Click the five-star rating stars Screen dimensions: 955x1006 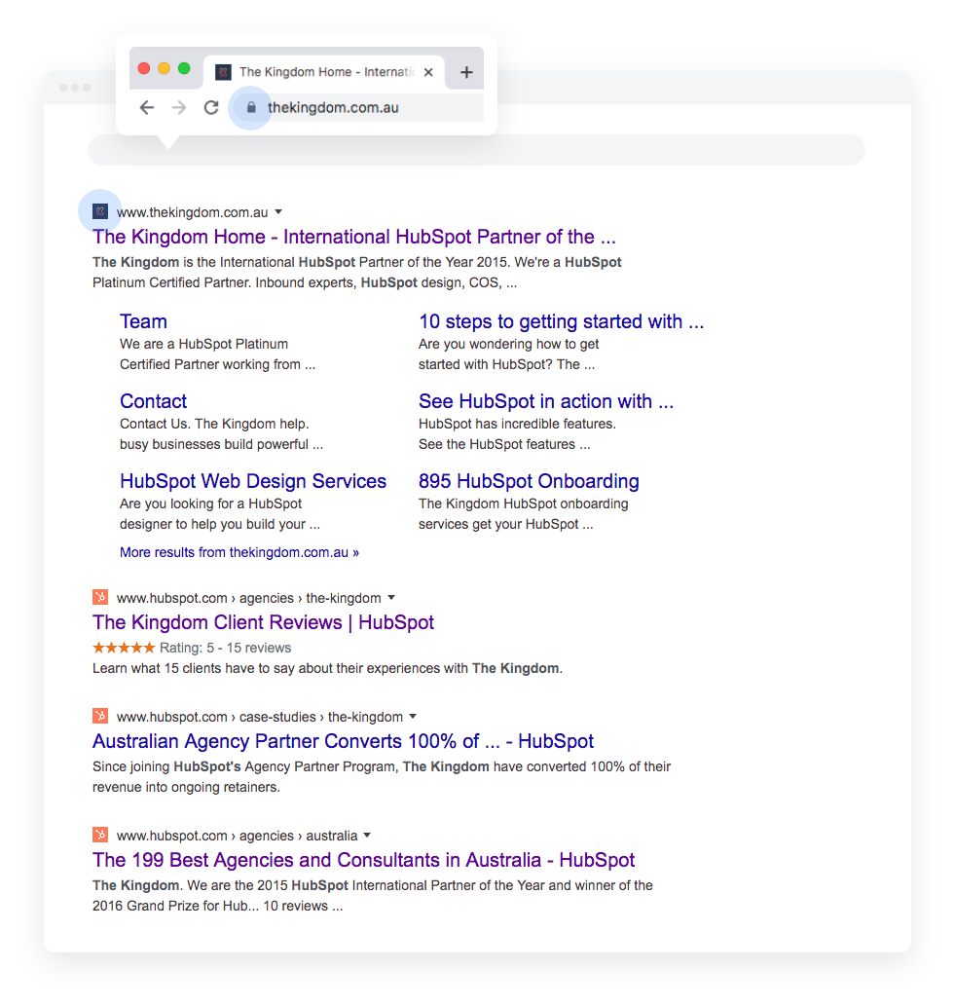[x=124, y=648]
